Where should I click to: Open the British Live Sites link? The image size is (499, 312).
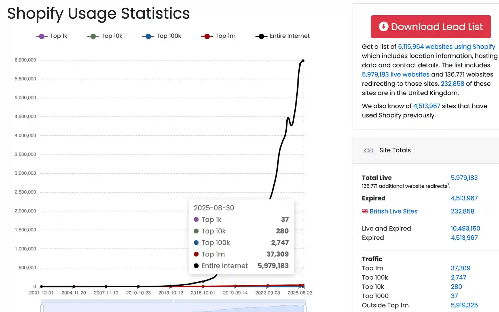point(393,211)
